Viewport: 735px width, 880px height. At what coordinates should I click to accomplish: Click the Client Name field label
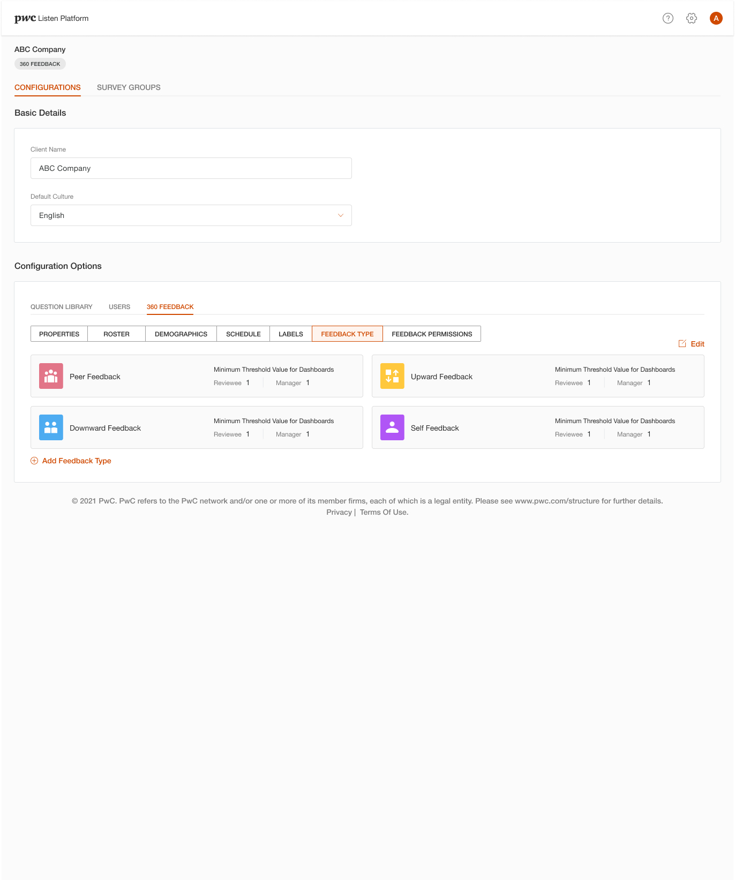coord(48,149)
